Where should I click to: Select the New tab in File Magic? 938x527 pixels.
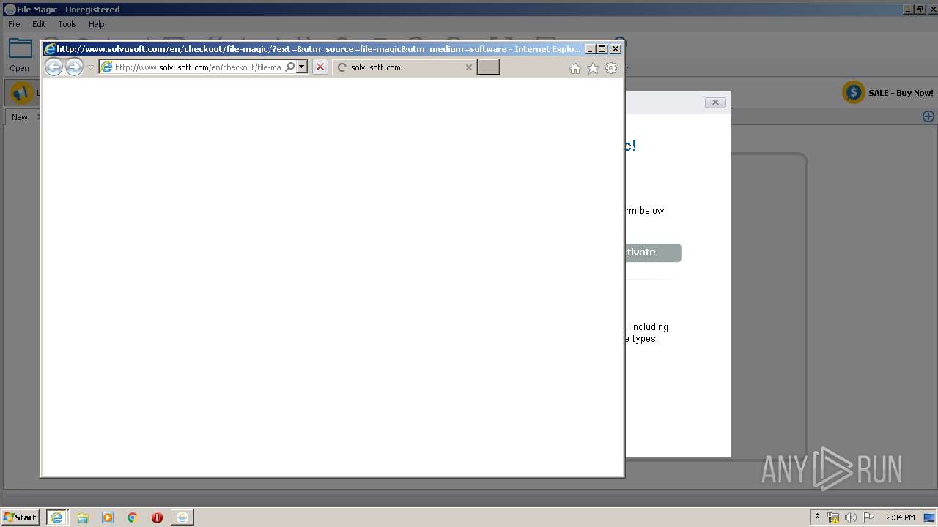click(20, 117)
